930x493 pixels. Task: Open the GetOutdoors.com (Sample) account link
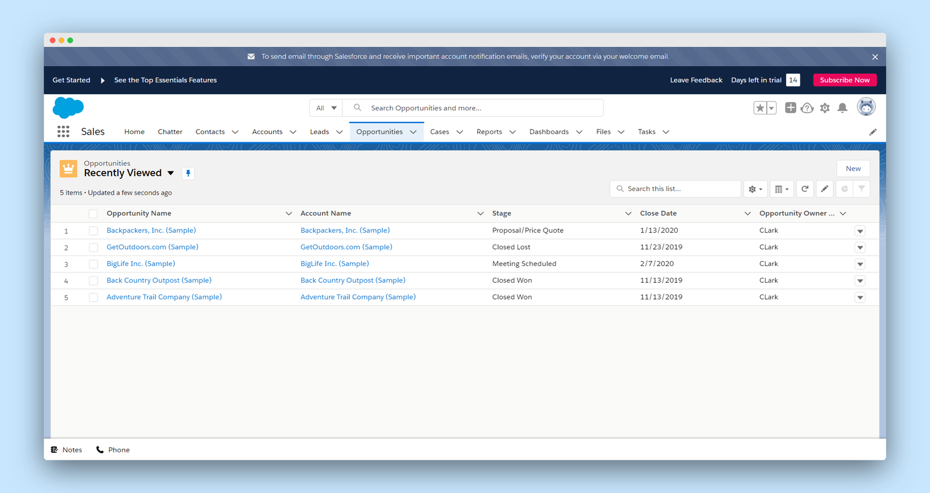pos(346,247)
